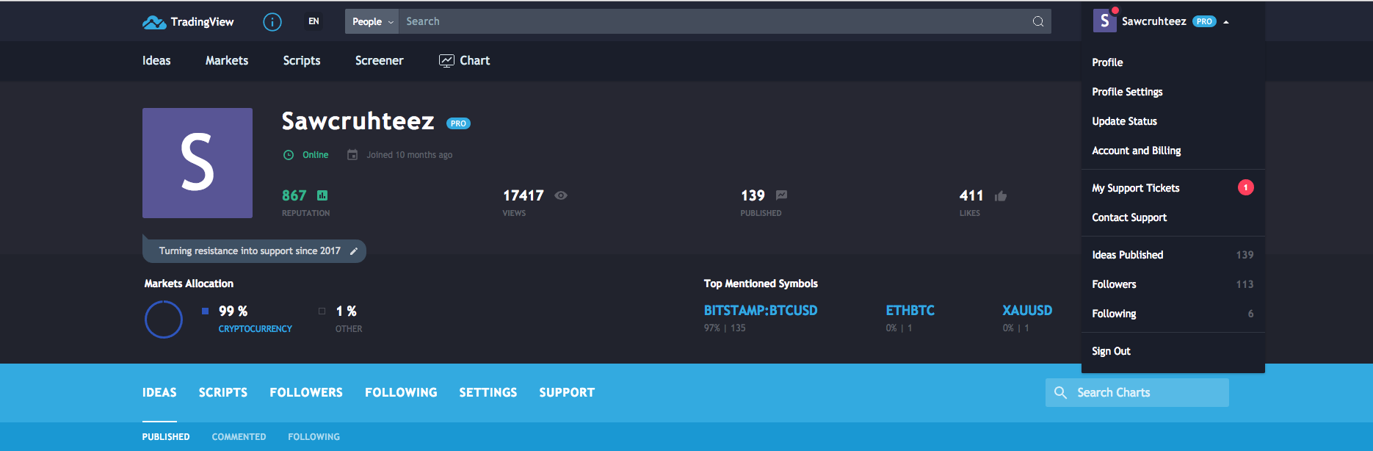Click the chart icon beside Chart

point(446,61)
